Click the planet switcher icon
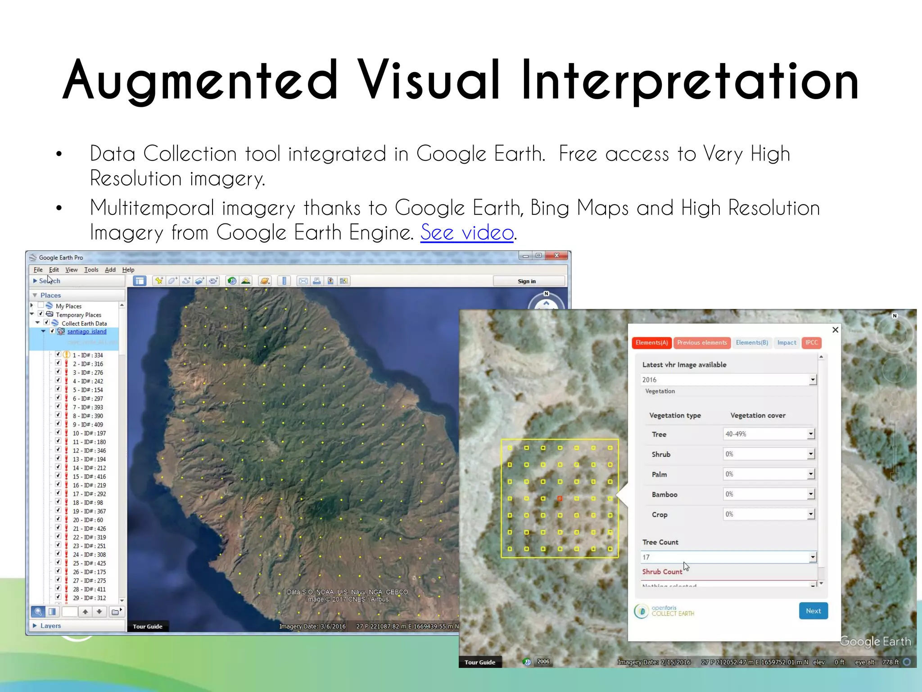 pyautogui.click(x=265, y=281)
